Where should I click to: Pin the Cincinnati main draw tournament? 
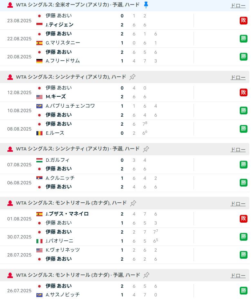pos(133,77)
